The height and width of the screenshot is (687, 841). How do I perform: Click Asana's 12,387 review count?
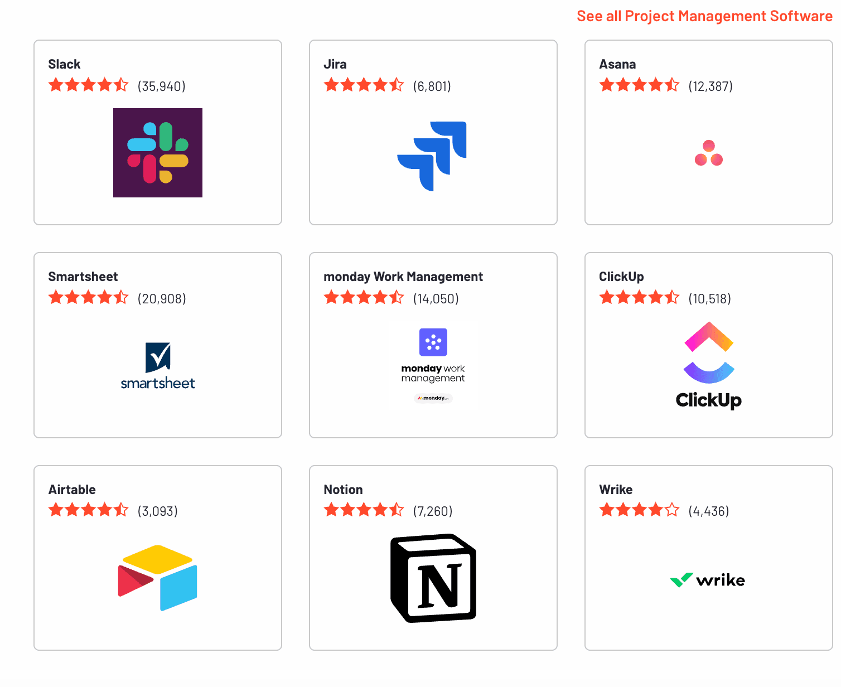coord(710,86)
